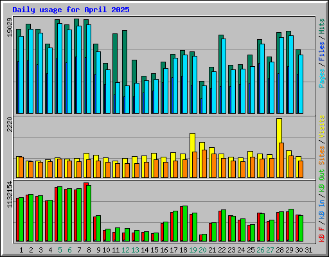Click day 21 on the date axis
Image resolution: width=329 pixels, height=257 pixels.
(212, 250)
